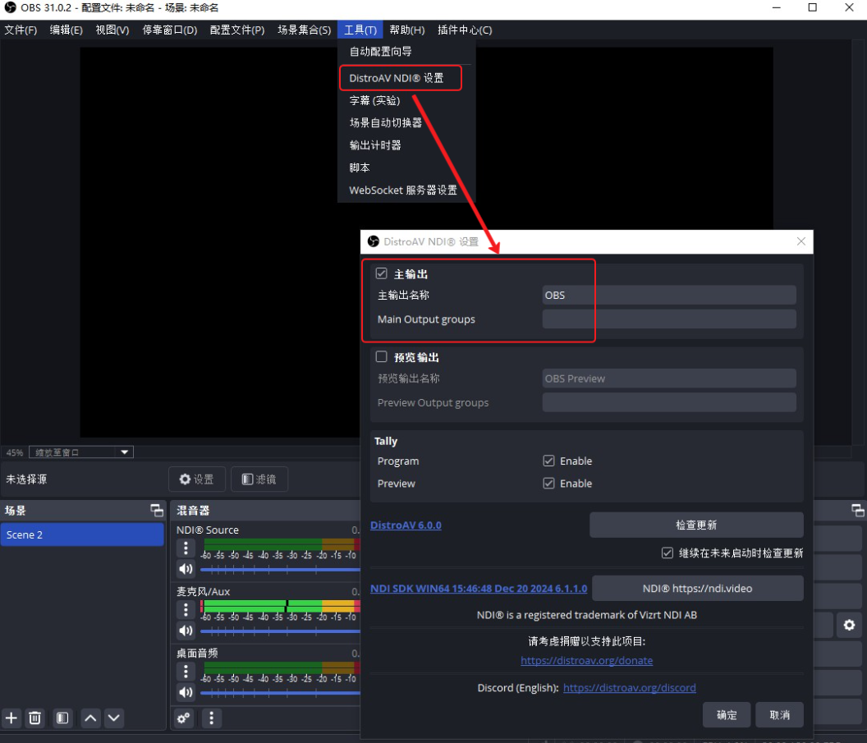Toggle the 主输出 checkbox
The image size is (867, 743).
382,273
